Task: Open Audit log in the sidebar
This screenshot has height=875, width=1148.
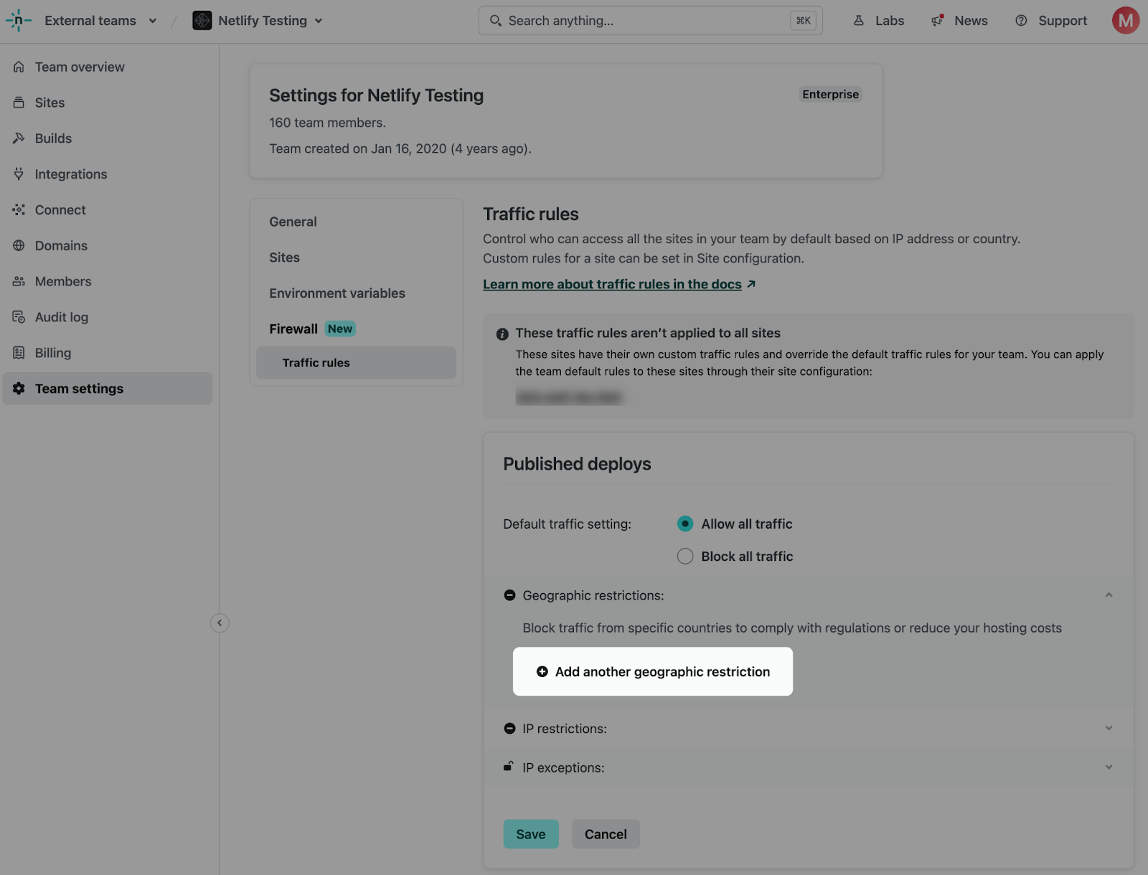Action: point(108,317)
